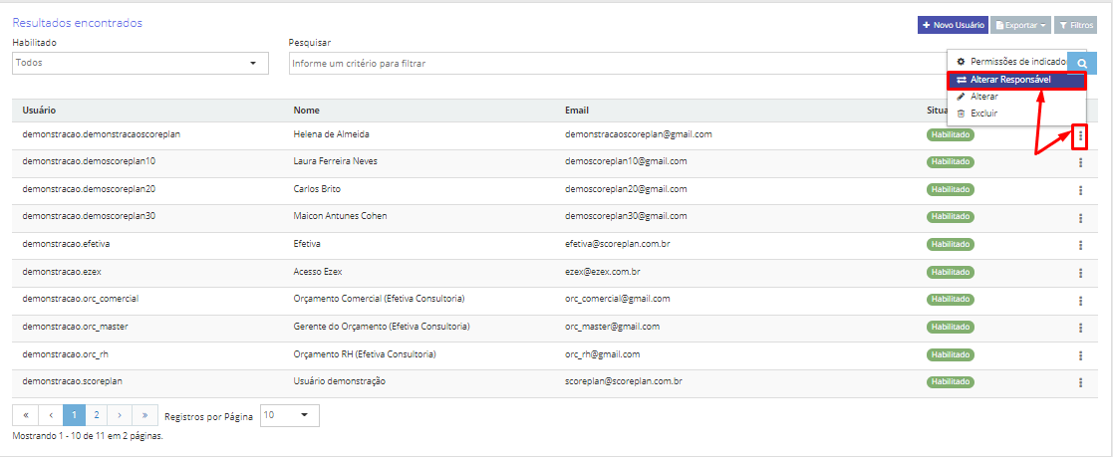
Task: Open the Habilitado 'Todos' dropdown
Action: (140, 63)
